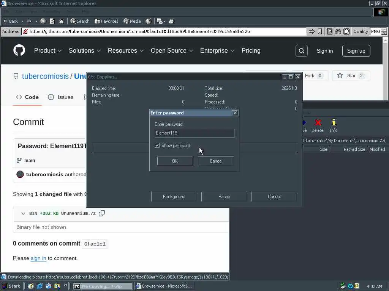Open tubercomiosis author name link
Screen dimensions: 389x291
click(x=45, y=174)
